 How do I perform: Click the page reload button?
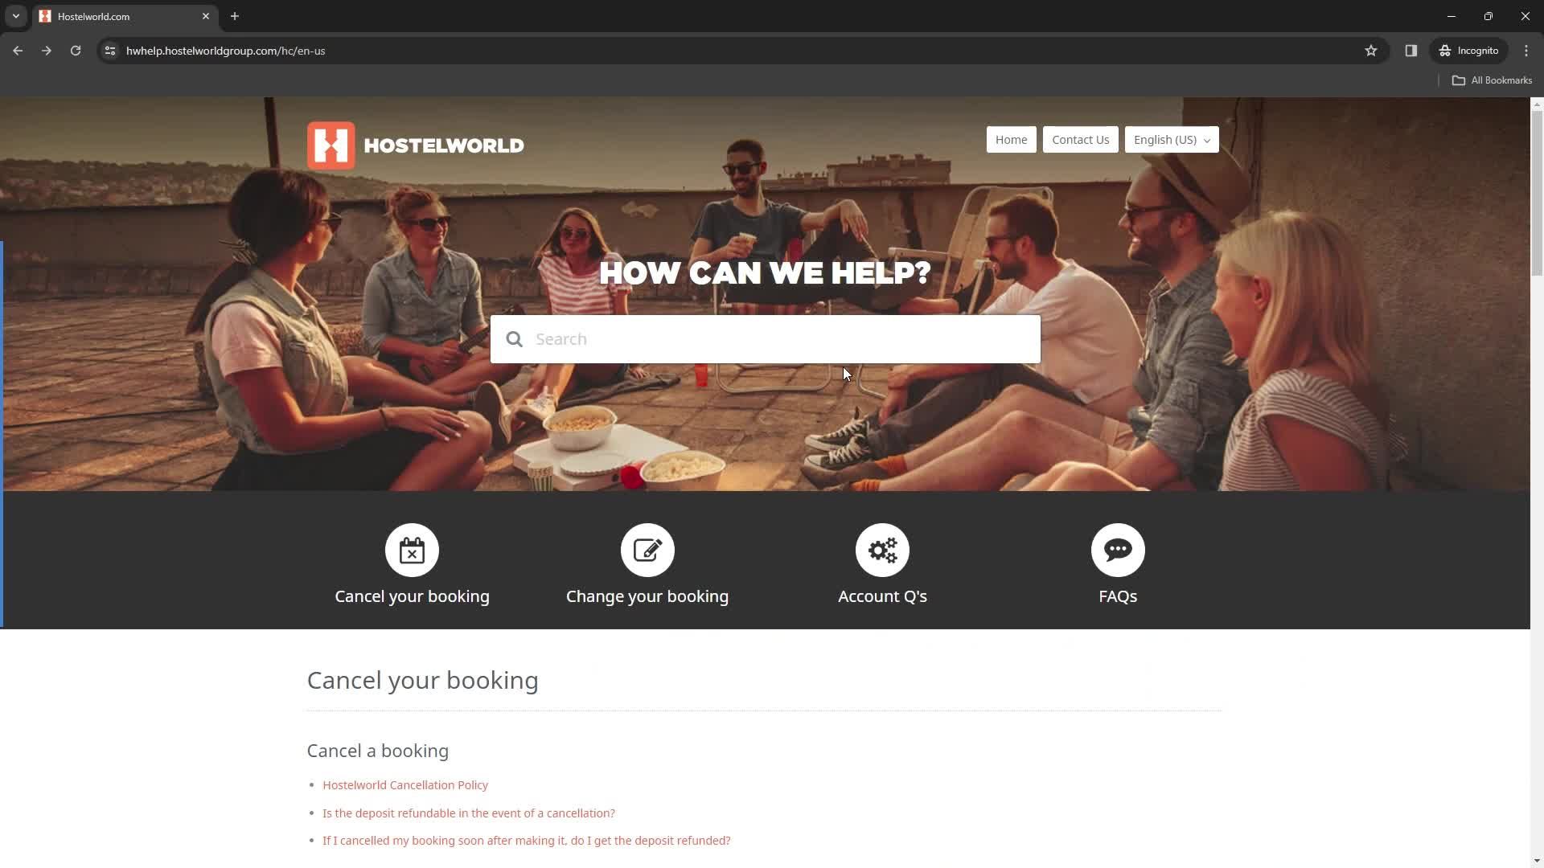[x=76, y=51]
